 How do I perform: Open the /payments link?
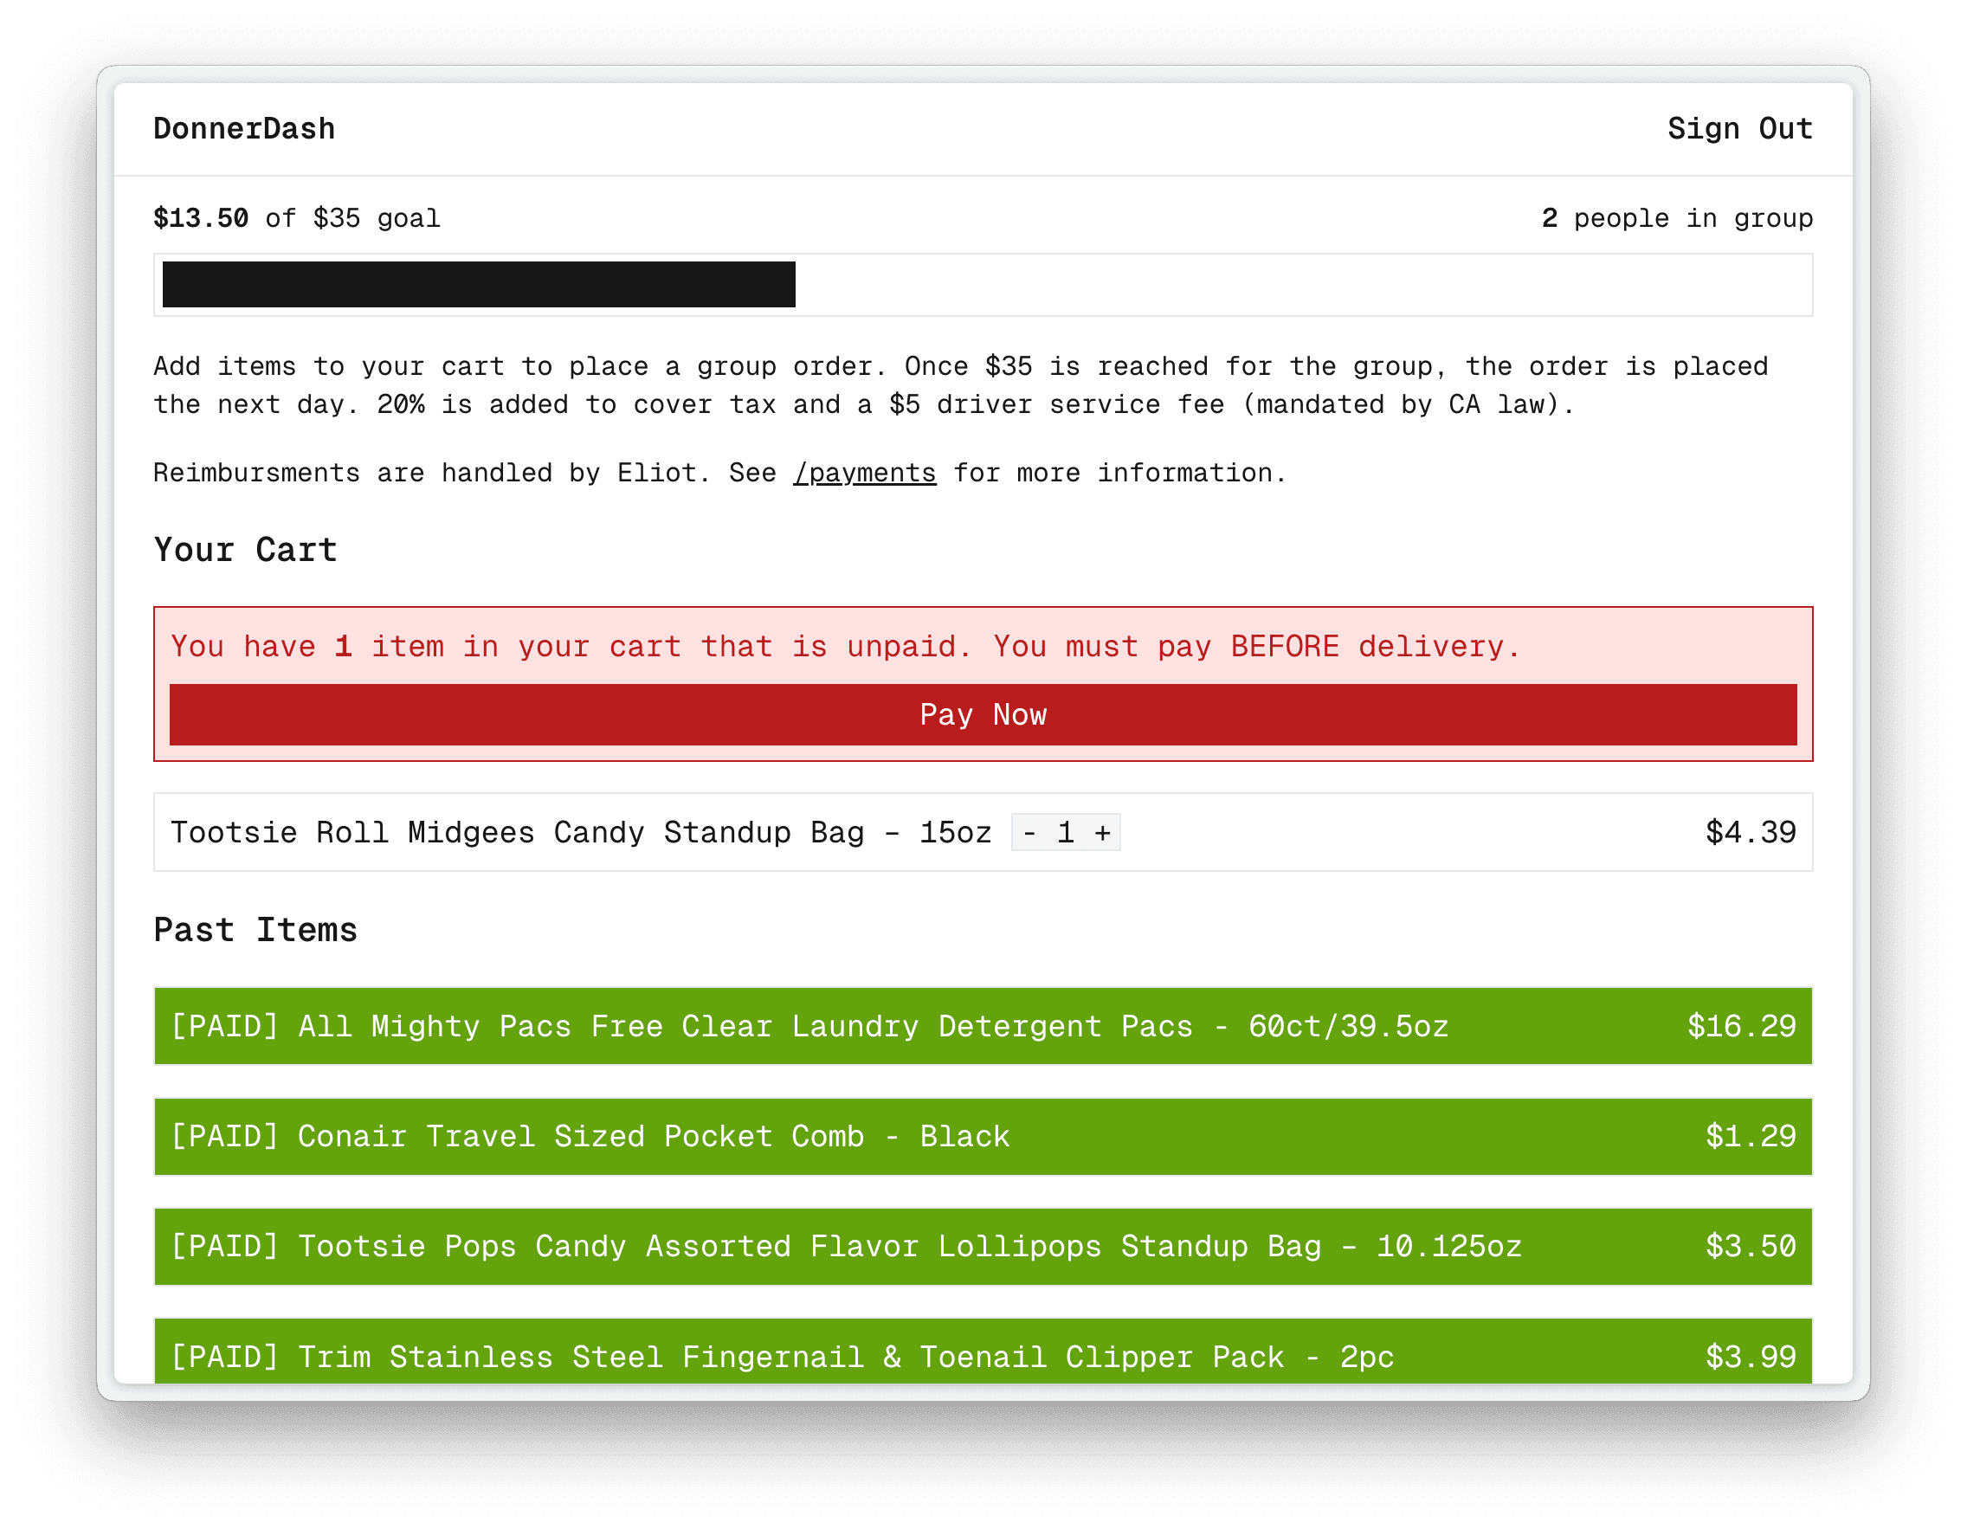pyautogui.click(x=864, y=472)
